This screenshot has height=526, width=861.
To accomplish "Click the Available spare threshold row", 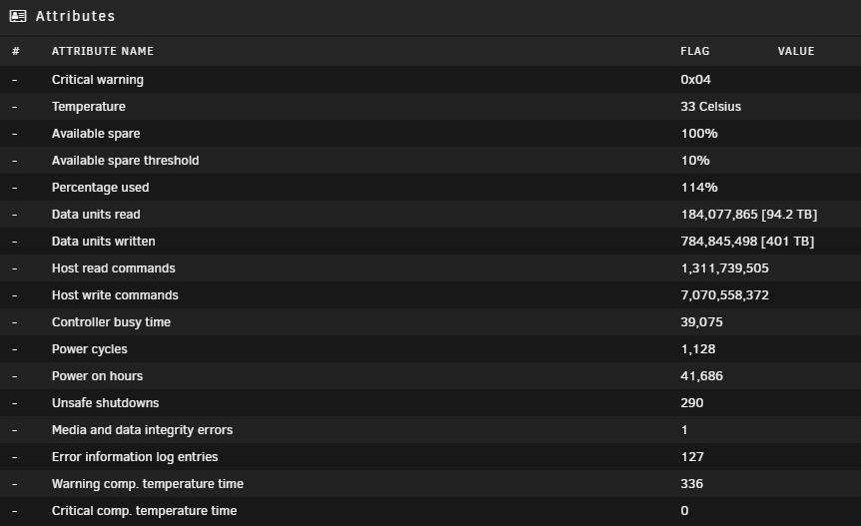I will (430, 160).
